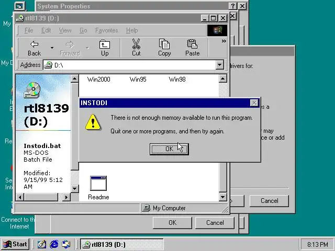This screenshot has height=251, width=335.
Task: Close the rtl8139 (D:) window
Action: pyautogui.click(x=223, y=18)
